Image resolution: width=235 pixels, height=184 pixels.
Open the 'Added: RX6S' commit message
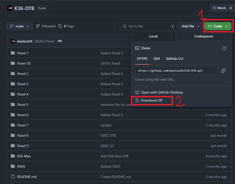pos(110,166)
